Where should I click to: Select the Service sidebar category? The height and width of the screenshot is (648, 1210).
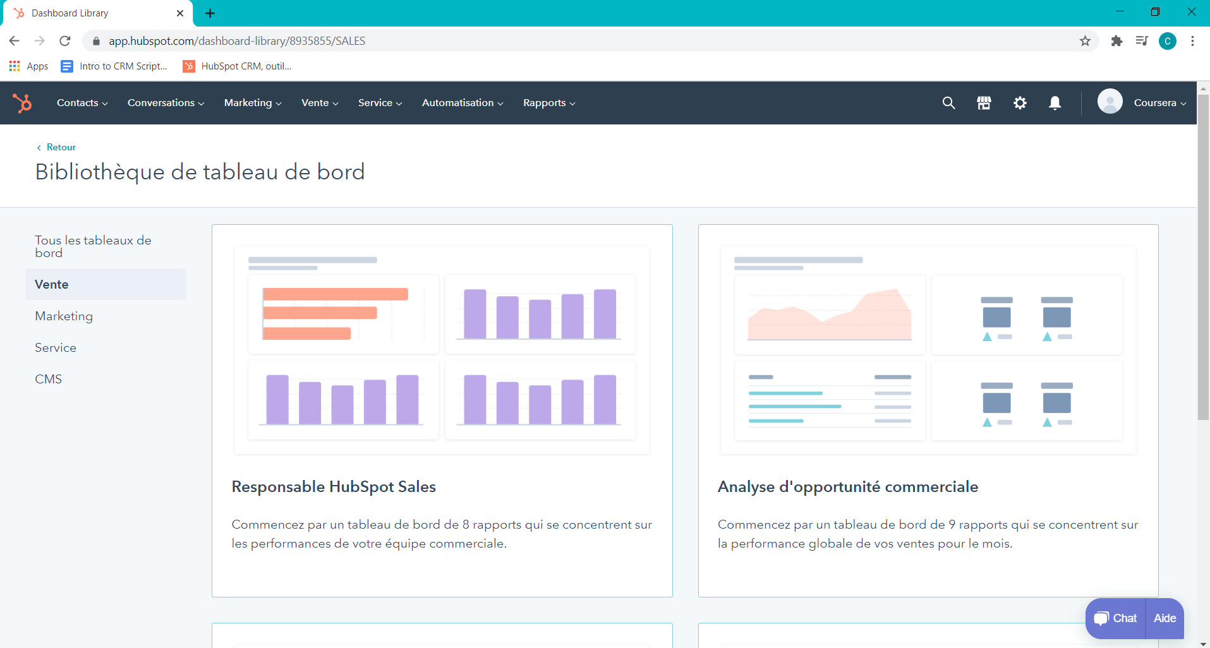106,347
